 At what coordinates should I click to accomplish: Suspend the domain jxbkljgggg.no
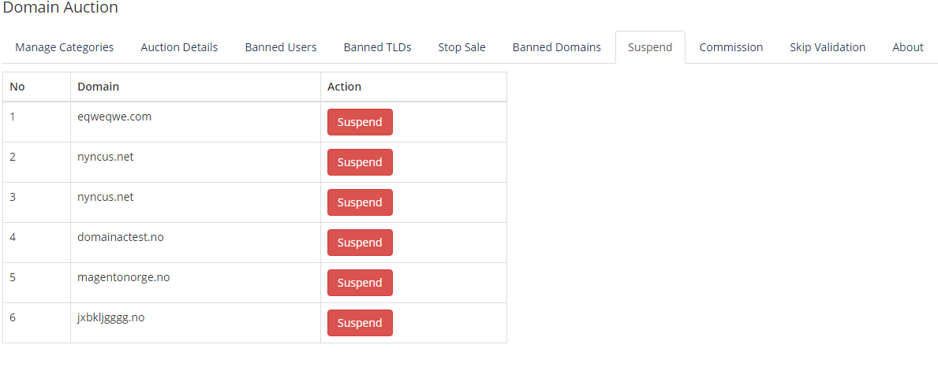[x=360, y=323]
